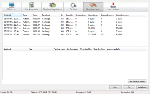Sort by the Overige details column header
The height and width of the screenshot is (94, 150).
(122, 49)
